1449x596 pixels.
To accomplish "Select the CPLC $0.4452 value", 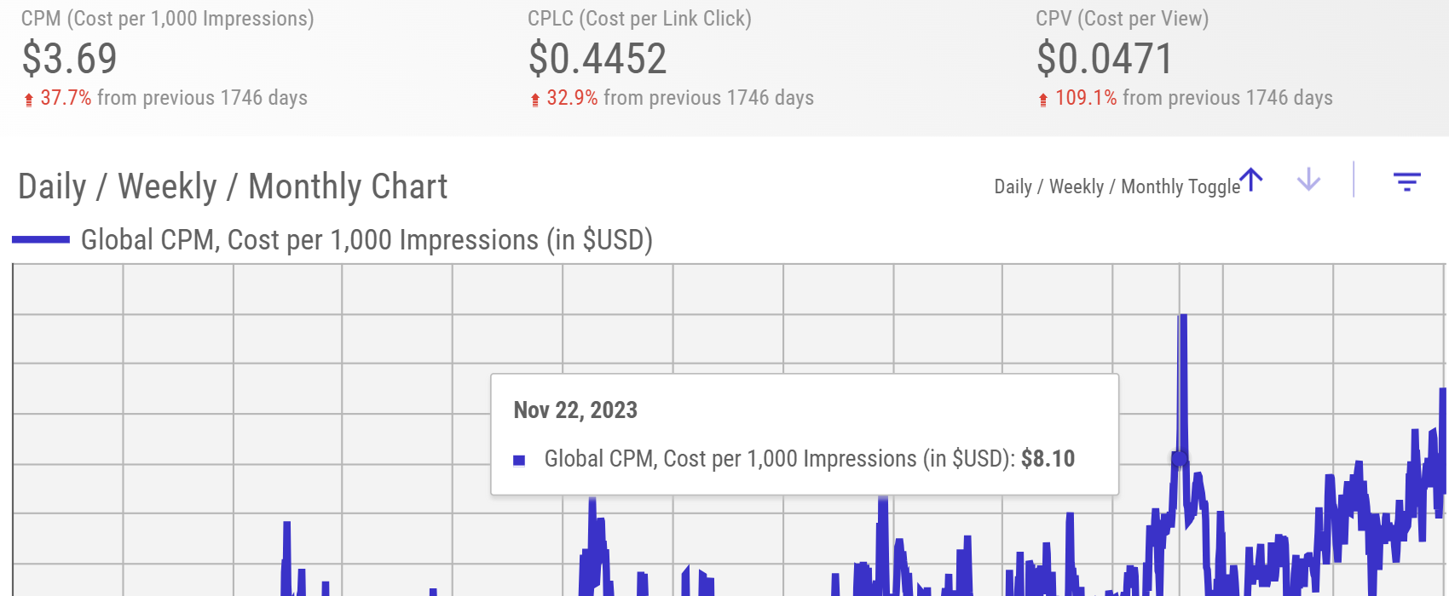I will (x=597, y=59).
